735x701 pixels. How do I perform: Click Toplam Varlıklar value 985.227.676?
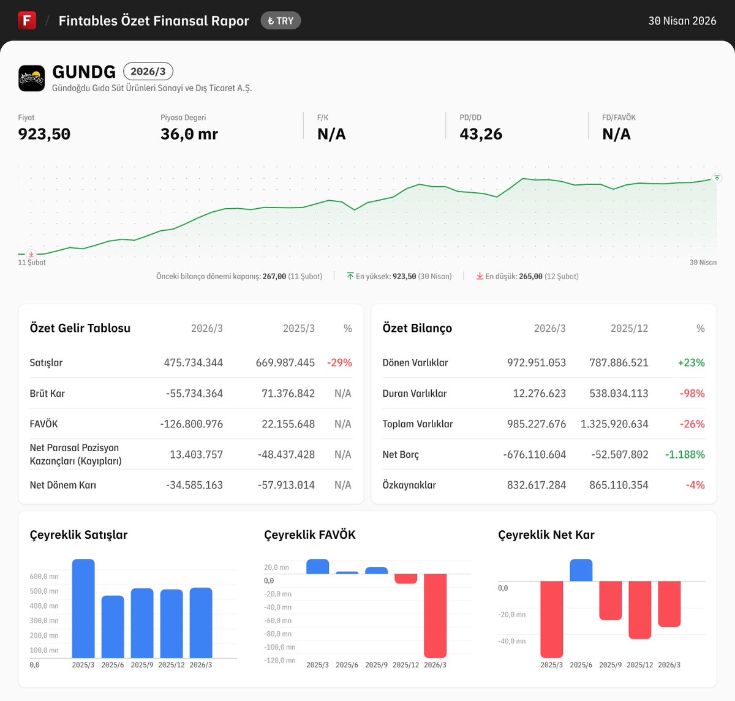(537, 424)
